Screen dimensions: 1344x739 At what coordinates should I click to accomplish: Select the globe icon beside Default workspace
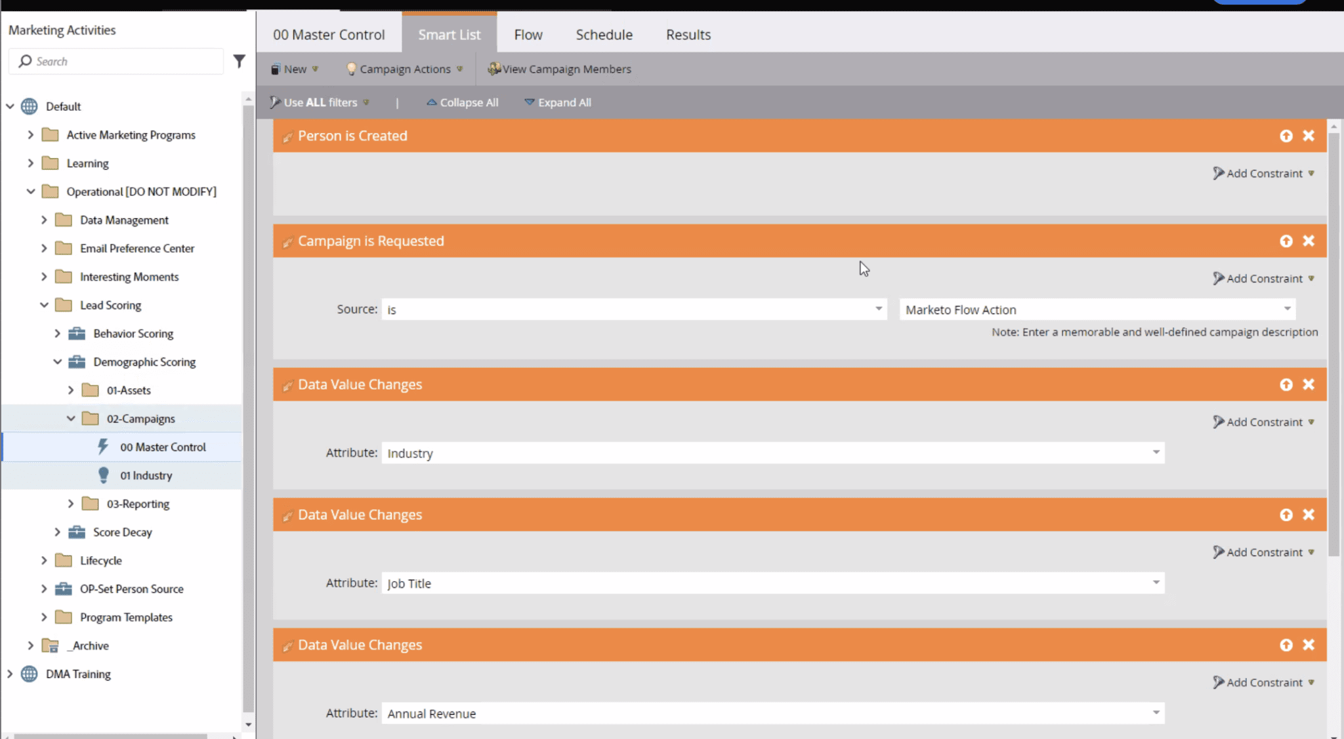pos(28,106)
